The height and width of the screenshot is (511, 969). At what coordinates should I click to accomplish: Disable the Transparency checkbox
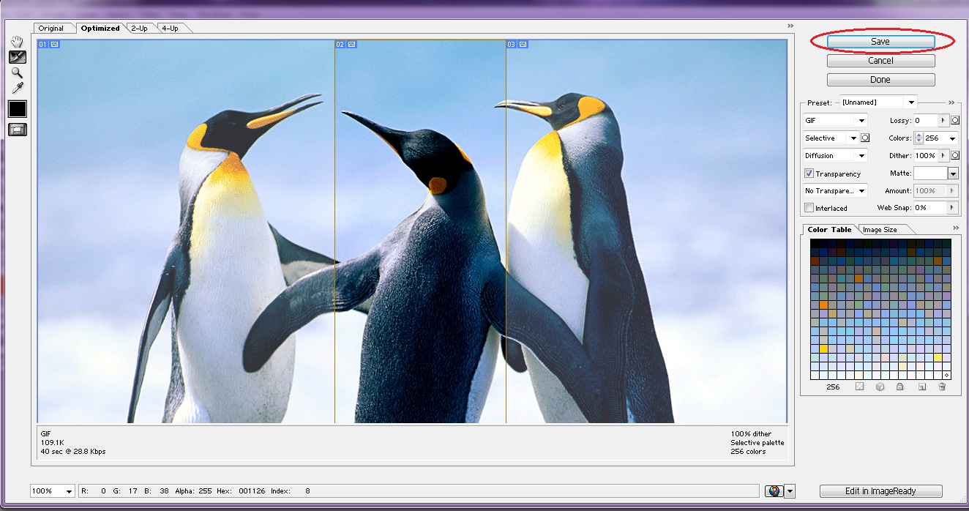pyautogui.click(x=809, y=174)
